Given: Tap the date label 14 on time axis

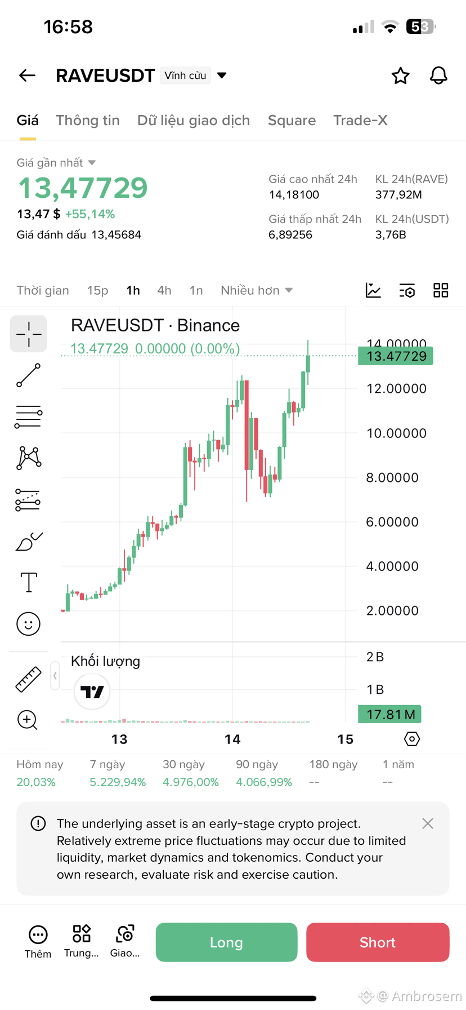Looking at the screenshot, I should [232, 739].
